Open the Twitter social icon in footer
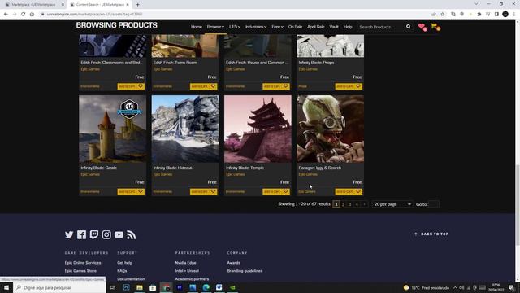This screenshot has height=293, width=520. 69,234
